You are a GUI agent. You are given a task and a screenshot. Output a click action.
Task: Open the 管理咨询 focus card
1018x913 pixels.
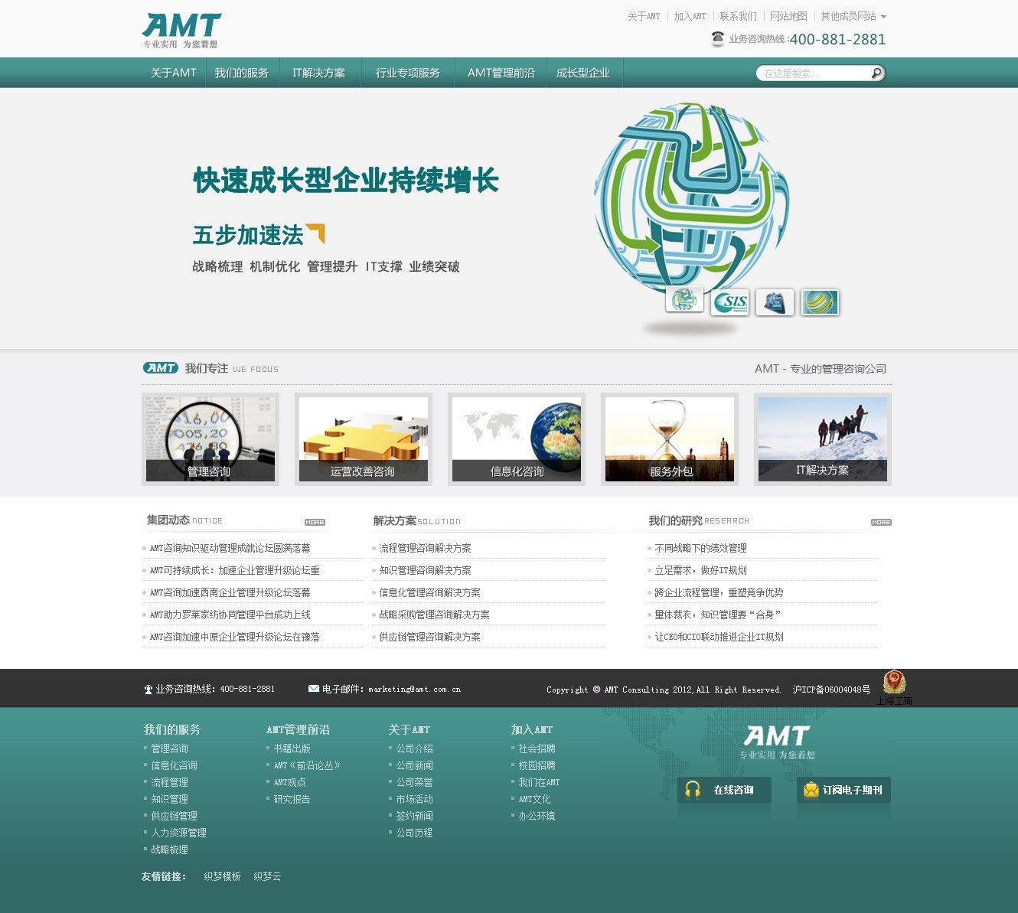(210, 439)
